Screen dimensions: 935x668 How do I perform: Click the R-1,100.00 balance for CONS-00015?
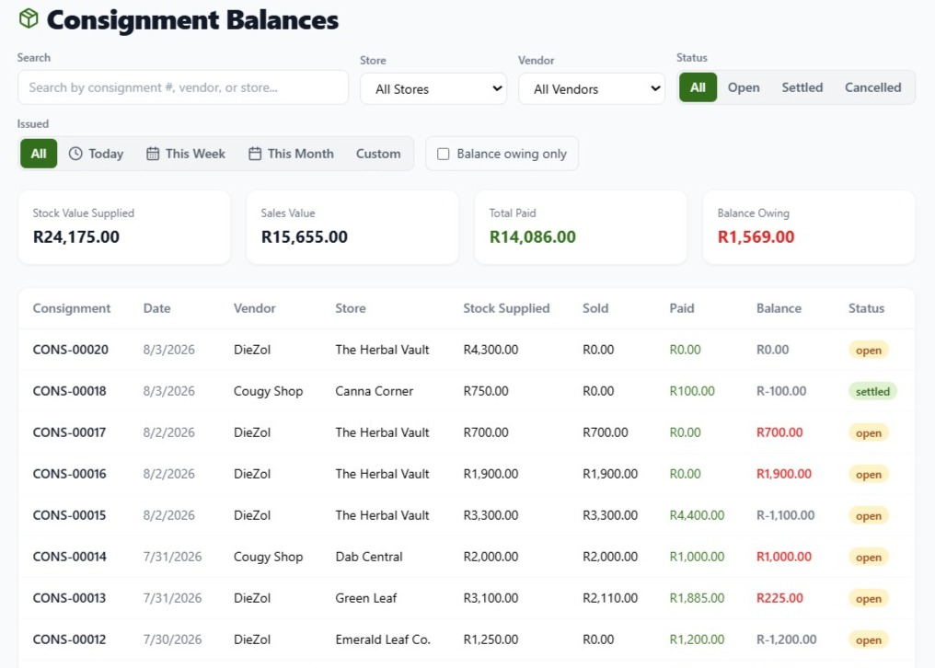tap(785, 515)
